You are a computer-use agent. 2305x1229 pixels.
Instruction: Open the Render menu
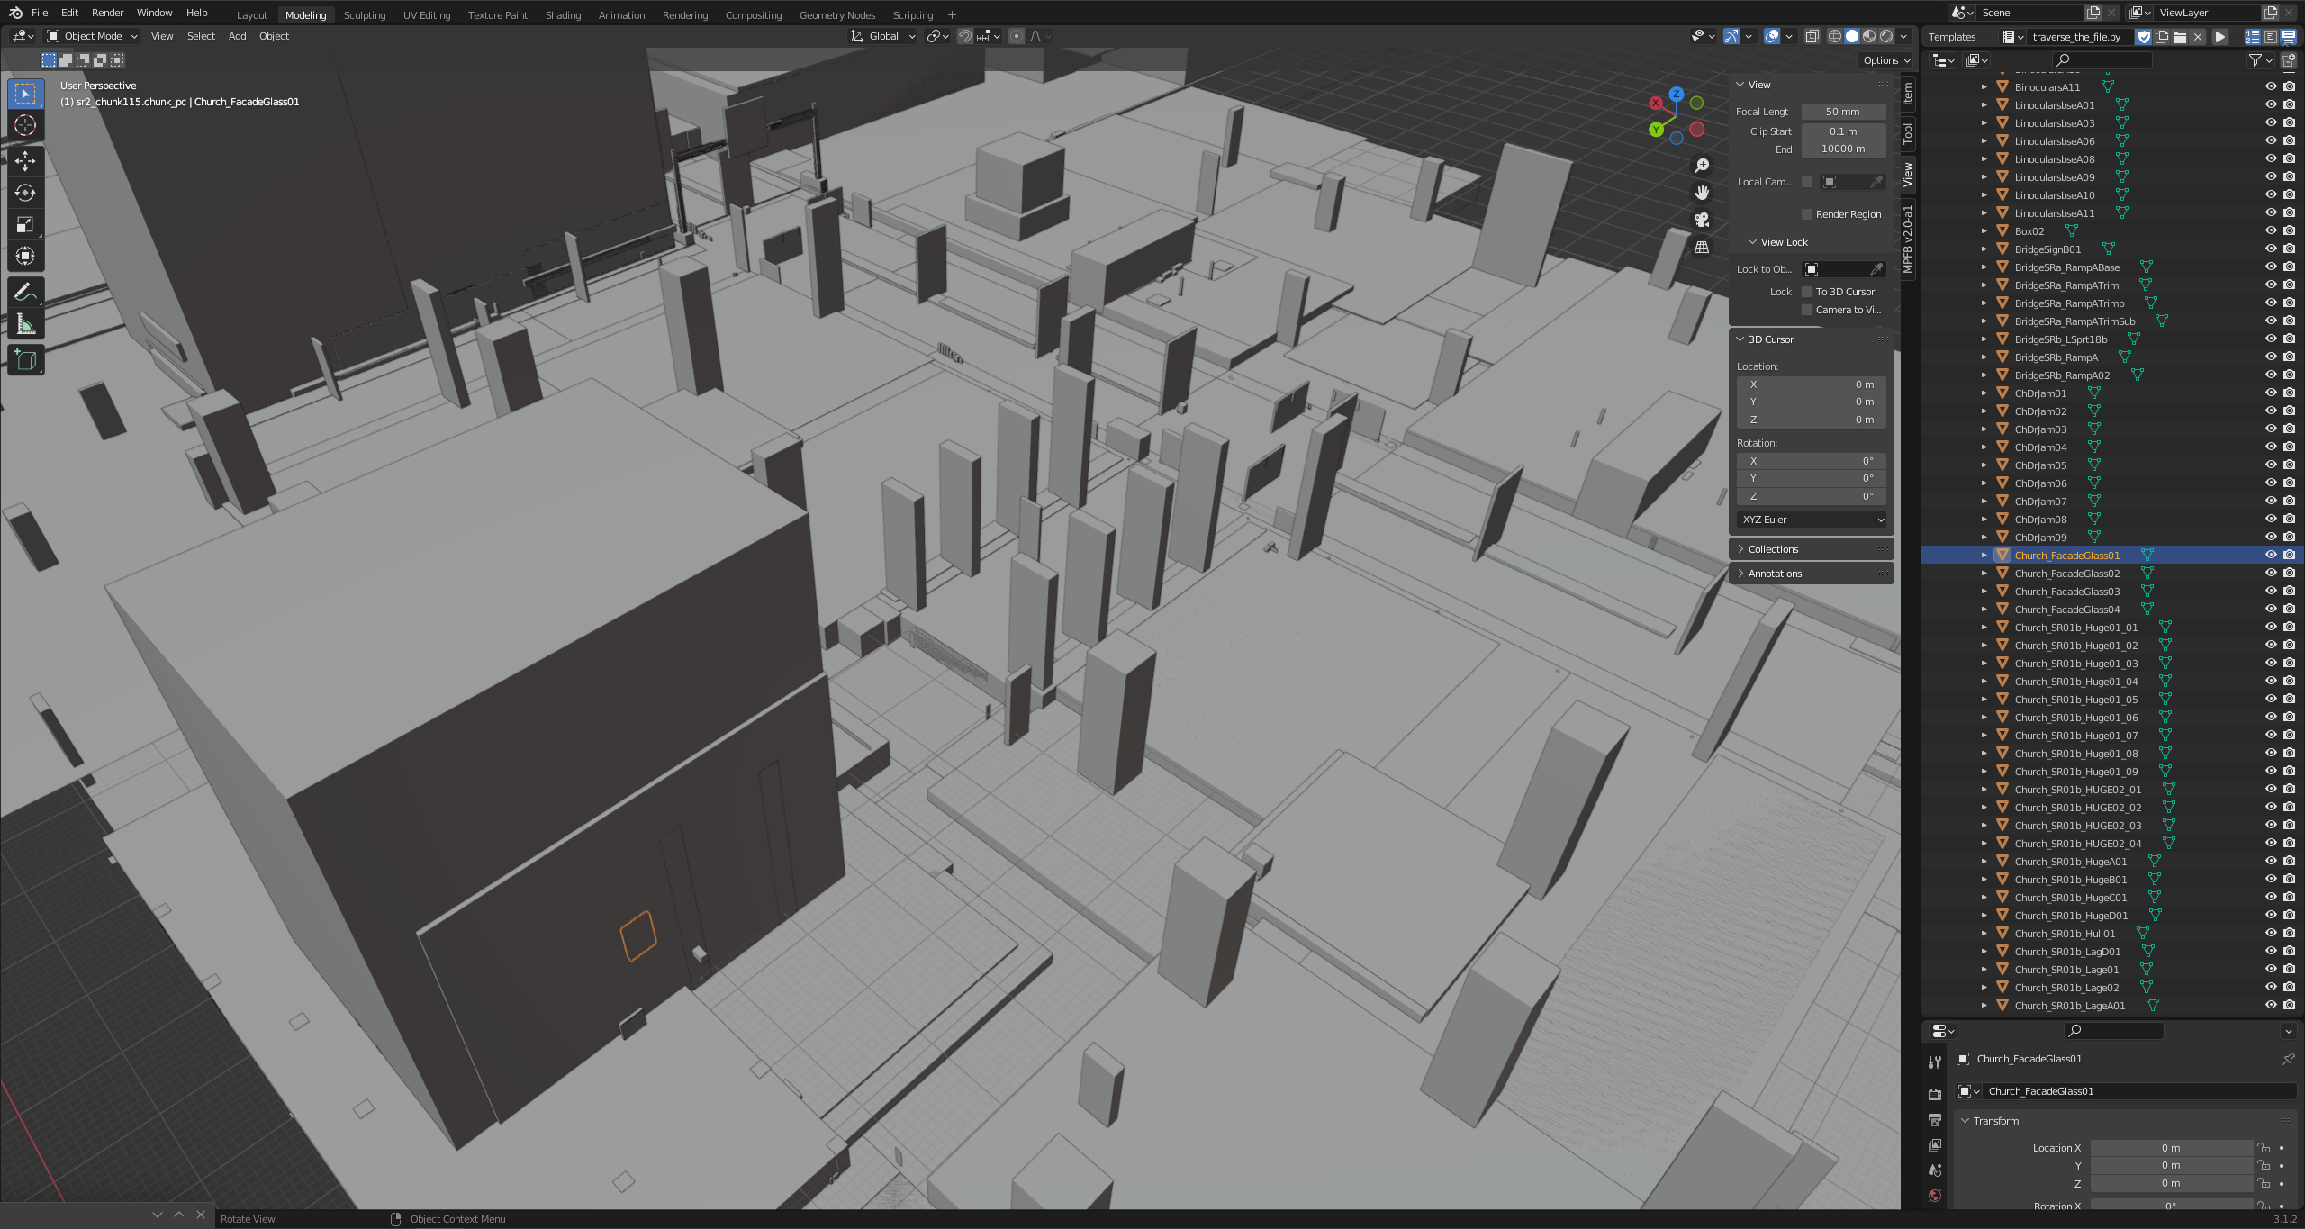(x=107, y=13)
